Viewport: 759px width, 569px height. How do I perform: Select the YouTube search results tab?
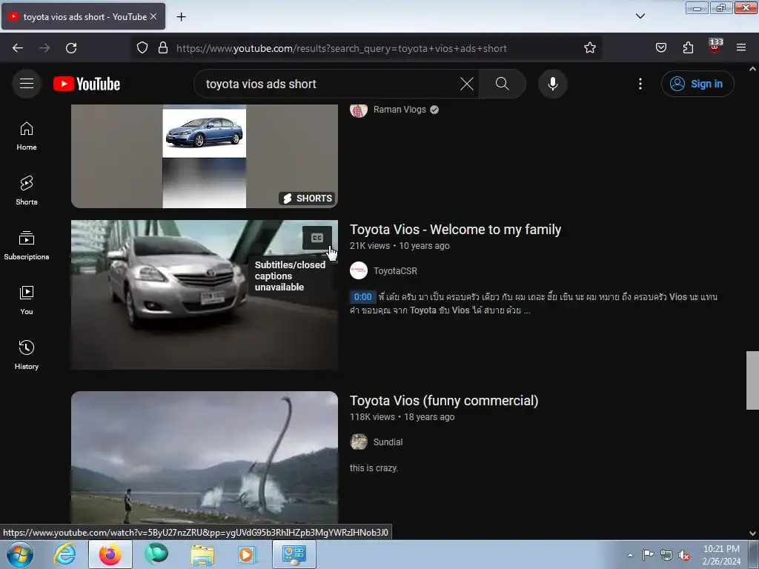pos(83,16)
